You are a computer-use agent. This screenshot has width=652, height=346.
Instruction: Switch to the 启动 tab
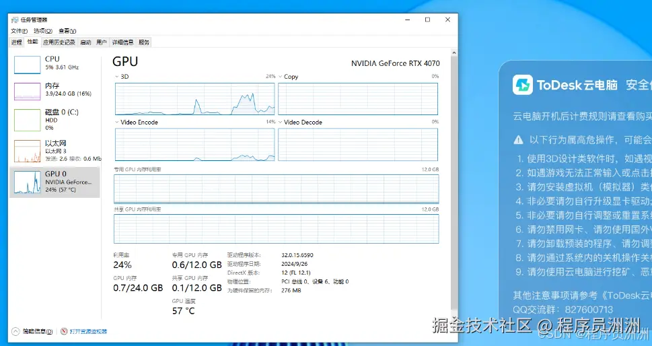85,42
